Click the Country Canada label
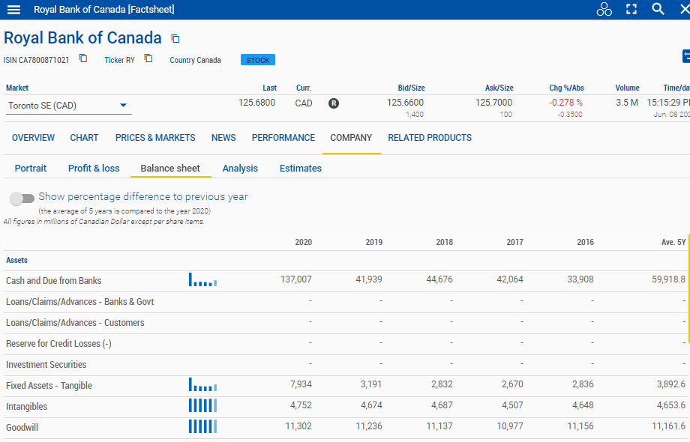The width and height of the screenshot is (690, 442). [x=196, y=60]
